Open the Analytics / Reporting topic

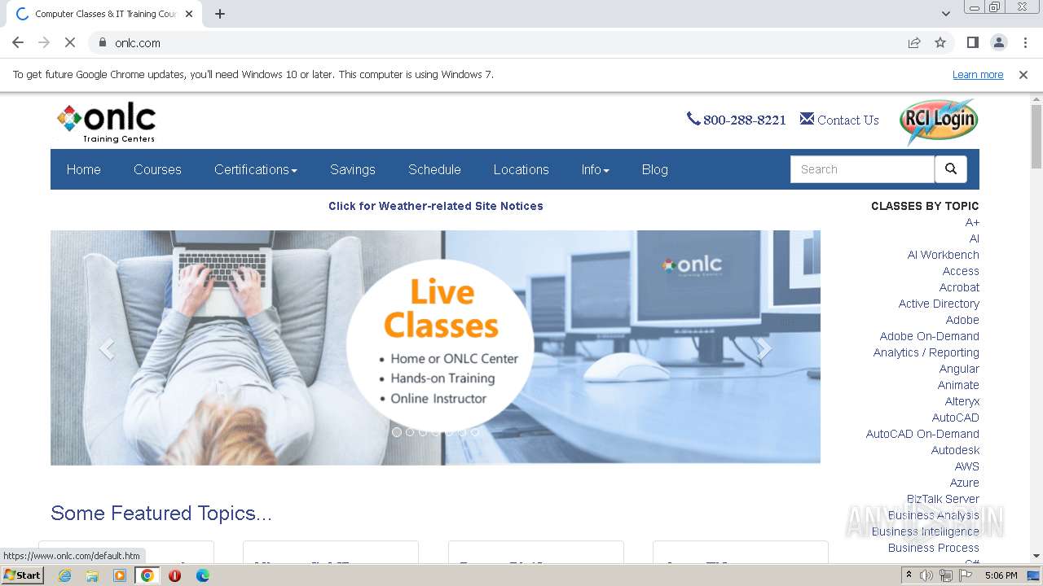coord(926,352)
